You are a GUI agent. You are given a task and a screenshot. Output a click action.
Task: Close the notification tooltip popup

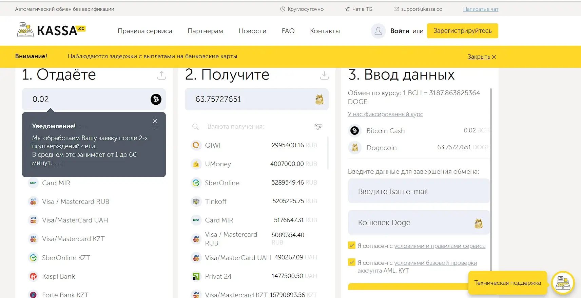[x=155, y=121]
